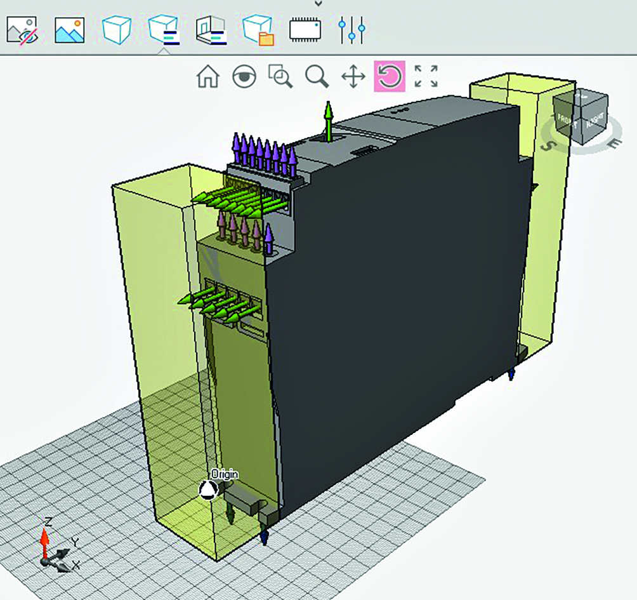Expand the chevron at top of panel

[318, 4]
